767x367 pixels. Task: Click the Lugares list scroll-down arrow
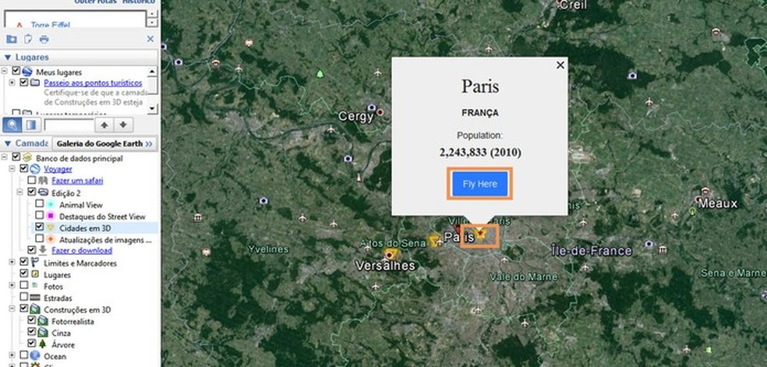(152, 109)
